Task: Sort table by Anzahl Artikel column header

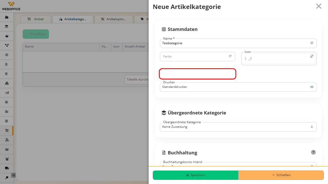Action: click(135, 47)
